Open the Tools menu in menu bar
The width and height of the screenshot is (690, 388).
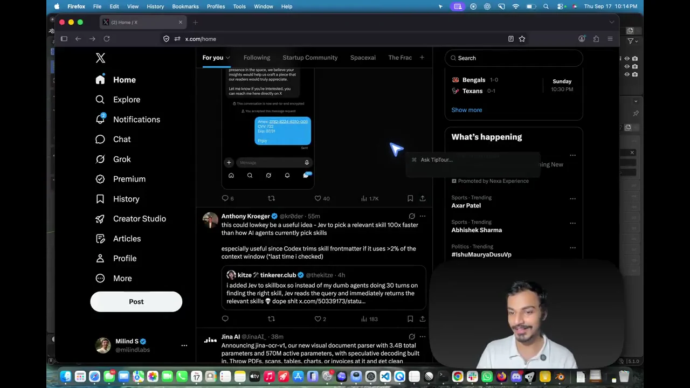click(x=239, y=6)
